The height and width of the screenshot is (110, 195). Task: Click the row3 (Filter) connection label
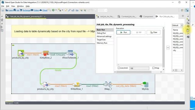(92, 86)
